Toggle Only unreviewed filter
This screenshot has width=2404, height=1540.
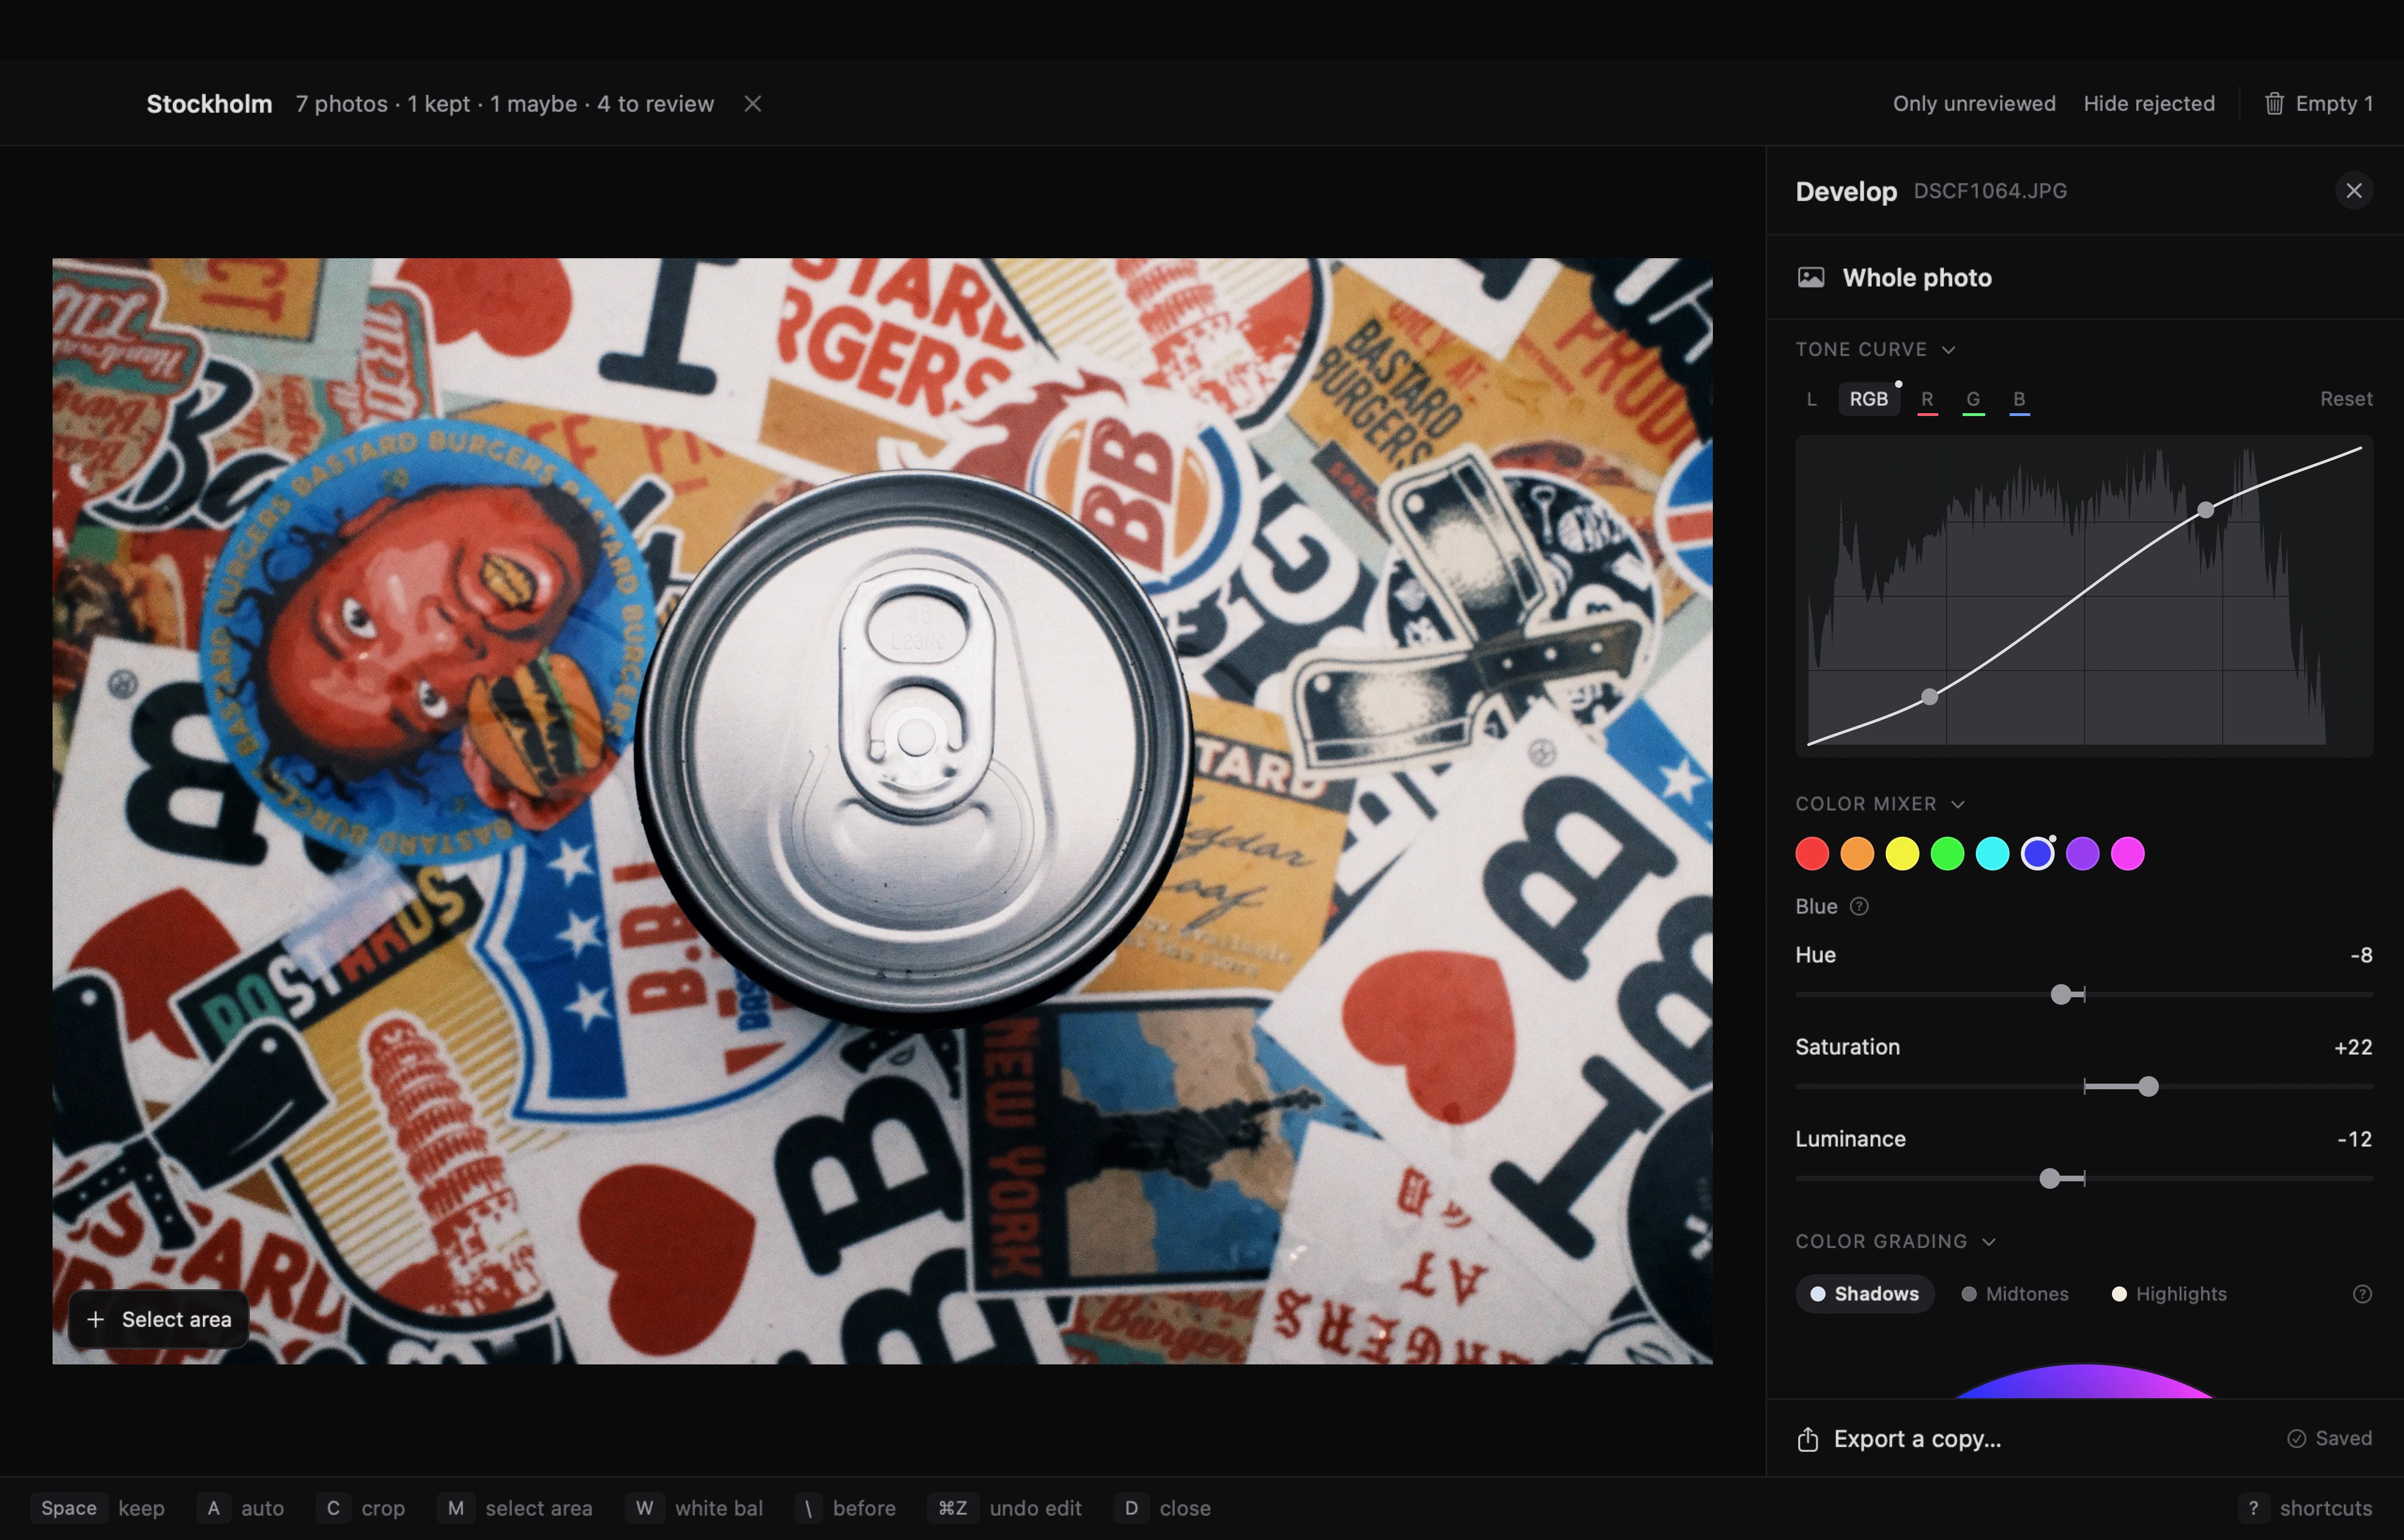[1974, 104]
